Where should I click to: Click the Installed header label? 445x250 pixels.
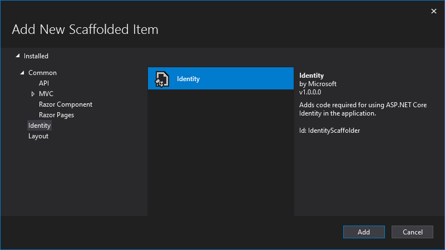[36, 56]
